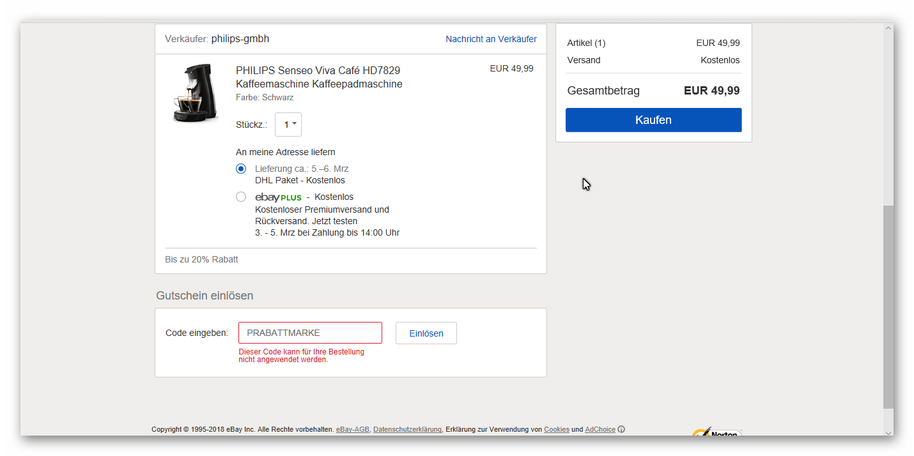
Task: Click the coupon error message text
Action: click(x=301, y=356)
